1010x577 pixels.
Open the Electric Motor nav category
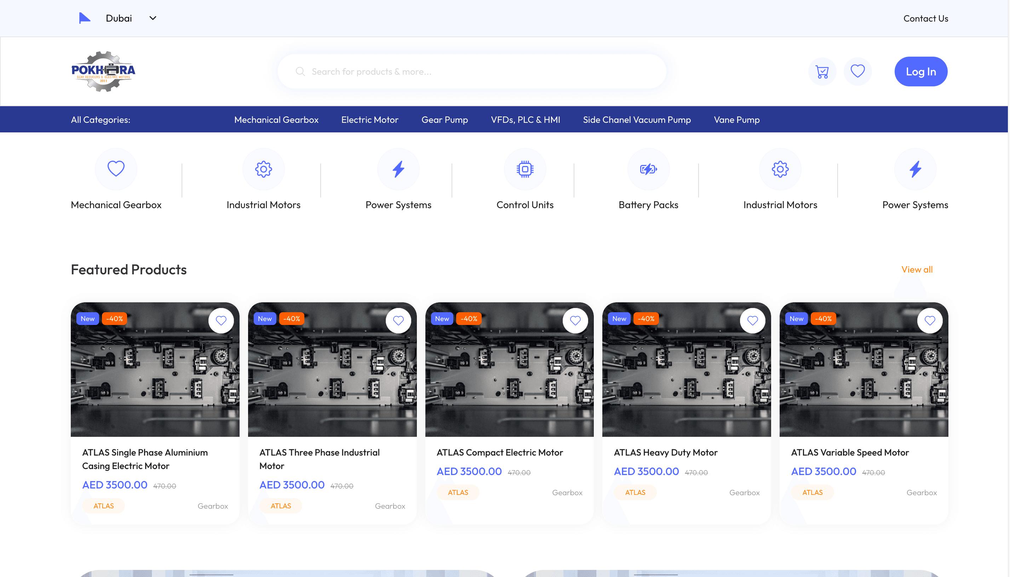pos(369,120)
